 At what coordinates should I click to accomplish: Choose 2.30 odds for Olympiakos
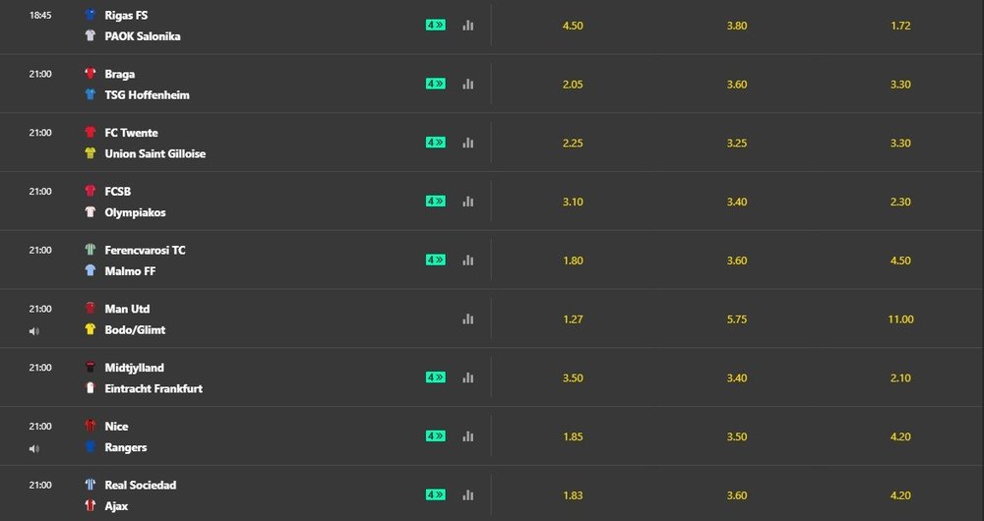tap(900, 202)
